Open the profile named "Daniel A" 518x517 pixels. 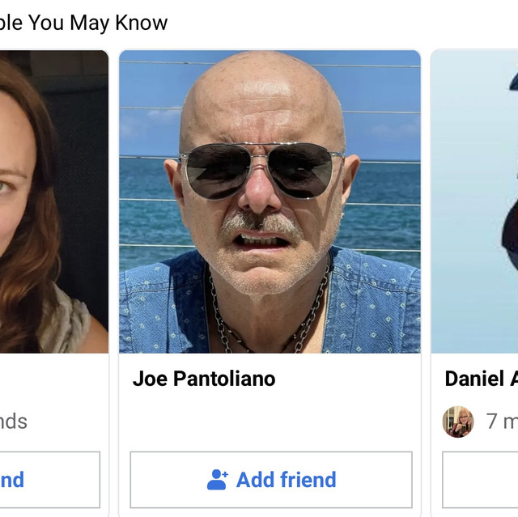[481, 379]
